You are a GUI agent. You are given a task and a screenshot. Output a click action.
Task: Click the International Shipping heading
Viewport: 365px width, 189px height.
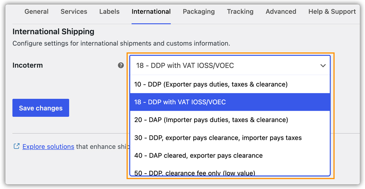click(x=53, y=32)
